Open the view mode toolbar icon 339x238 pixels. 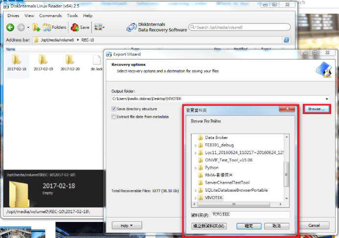99,27
